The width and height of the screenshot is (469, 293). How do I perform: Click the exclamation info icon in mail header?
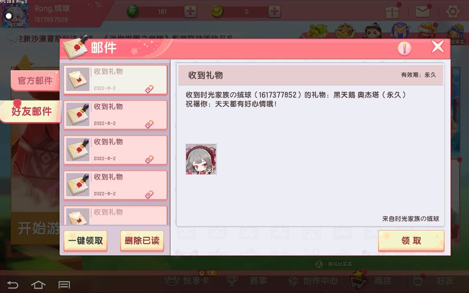pos(405,48)
